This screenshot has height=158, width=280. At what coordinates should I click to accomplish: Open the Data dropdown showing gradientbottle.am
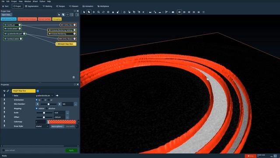(x=45, y=96)
